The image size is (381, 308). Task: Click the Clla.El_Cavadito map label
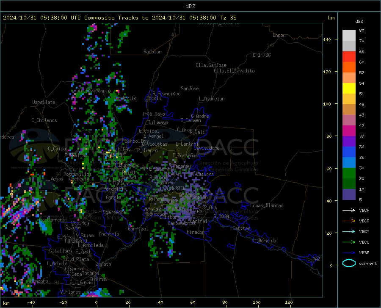click(x=234, y=71)
